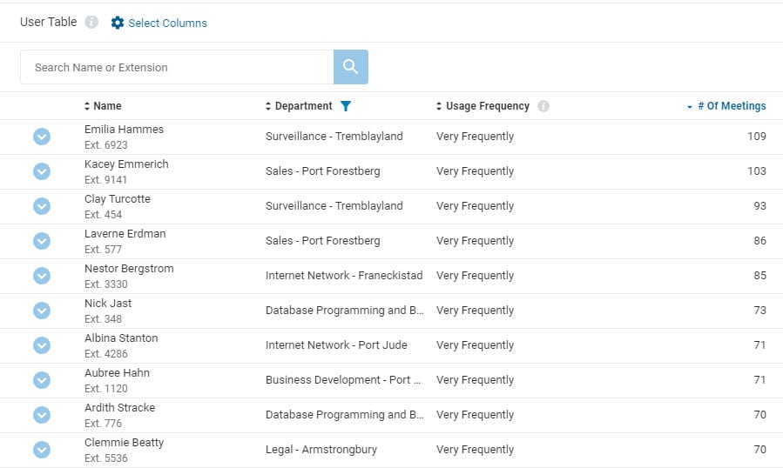Click the Select Columns link
The width and height of the screenshot is (783, 468).
pyautogui.click(x=167, y=23)
